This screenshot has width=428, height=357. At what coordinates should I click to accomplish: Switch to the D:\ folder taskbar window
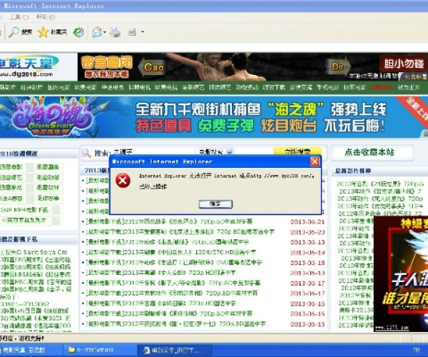tap(100, 350)
